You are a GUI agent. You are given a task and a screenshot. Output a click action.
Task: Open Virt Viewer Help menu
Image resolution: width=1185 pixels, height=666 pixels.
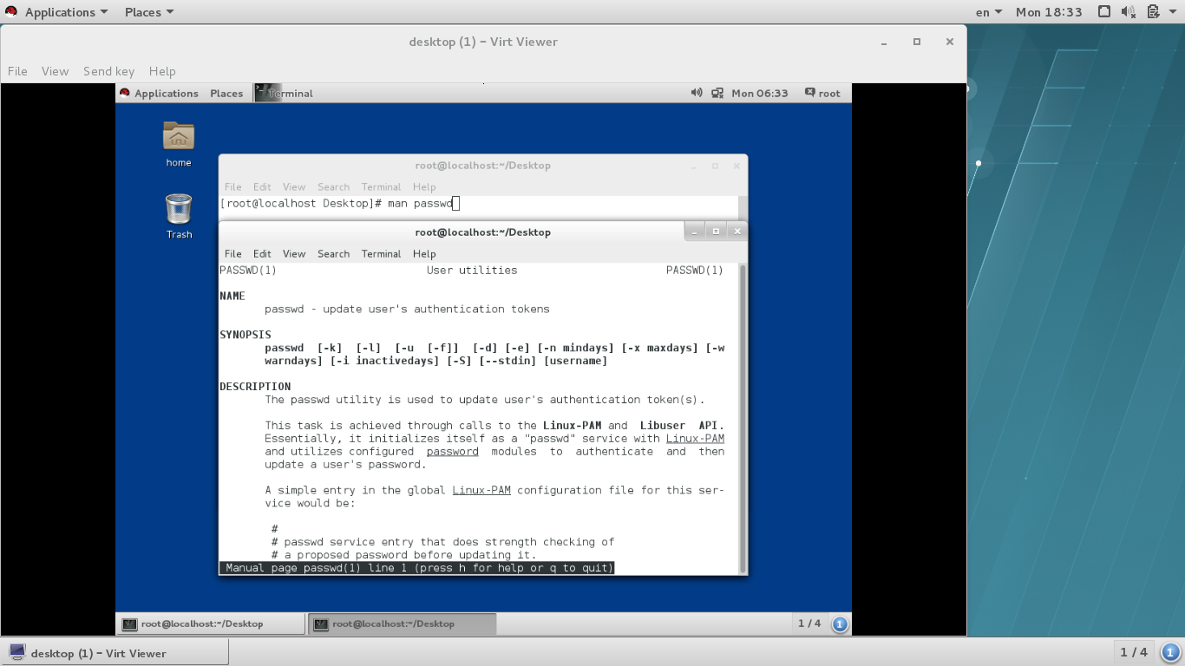(162, 71)
